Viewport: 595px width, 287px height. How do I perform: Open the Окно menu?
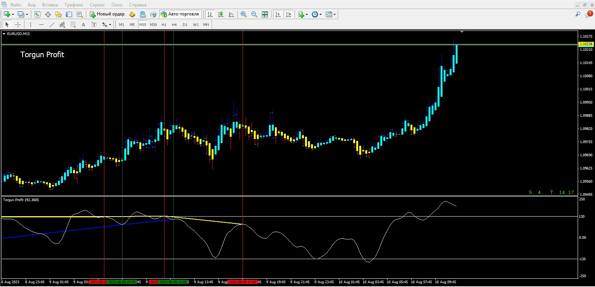(x=117, y=5)
